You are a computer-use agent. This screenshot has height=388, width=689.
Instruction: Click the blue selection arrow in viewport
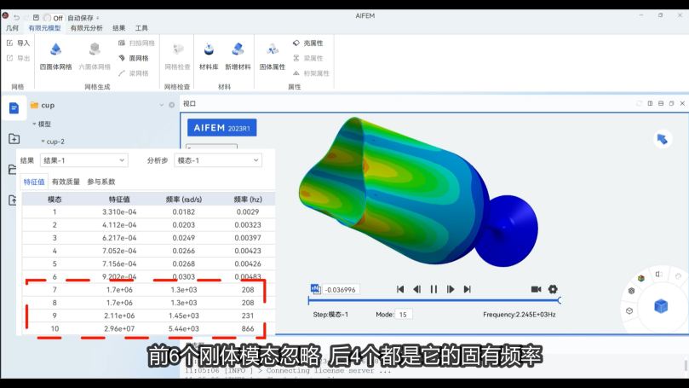(663, 140)
